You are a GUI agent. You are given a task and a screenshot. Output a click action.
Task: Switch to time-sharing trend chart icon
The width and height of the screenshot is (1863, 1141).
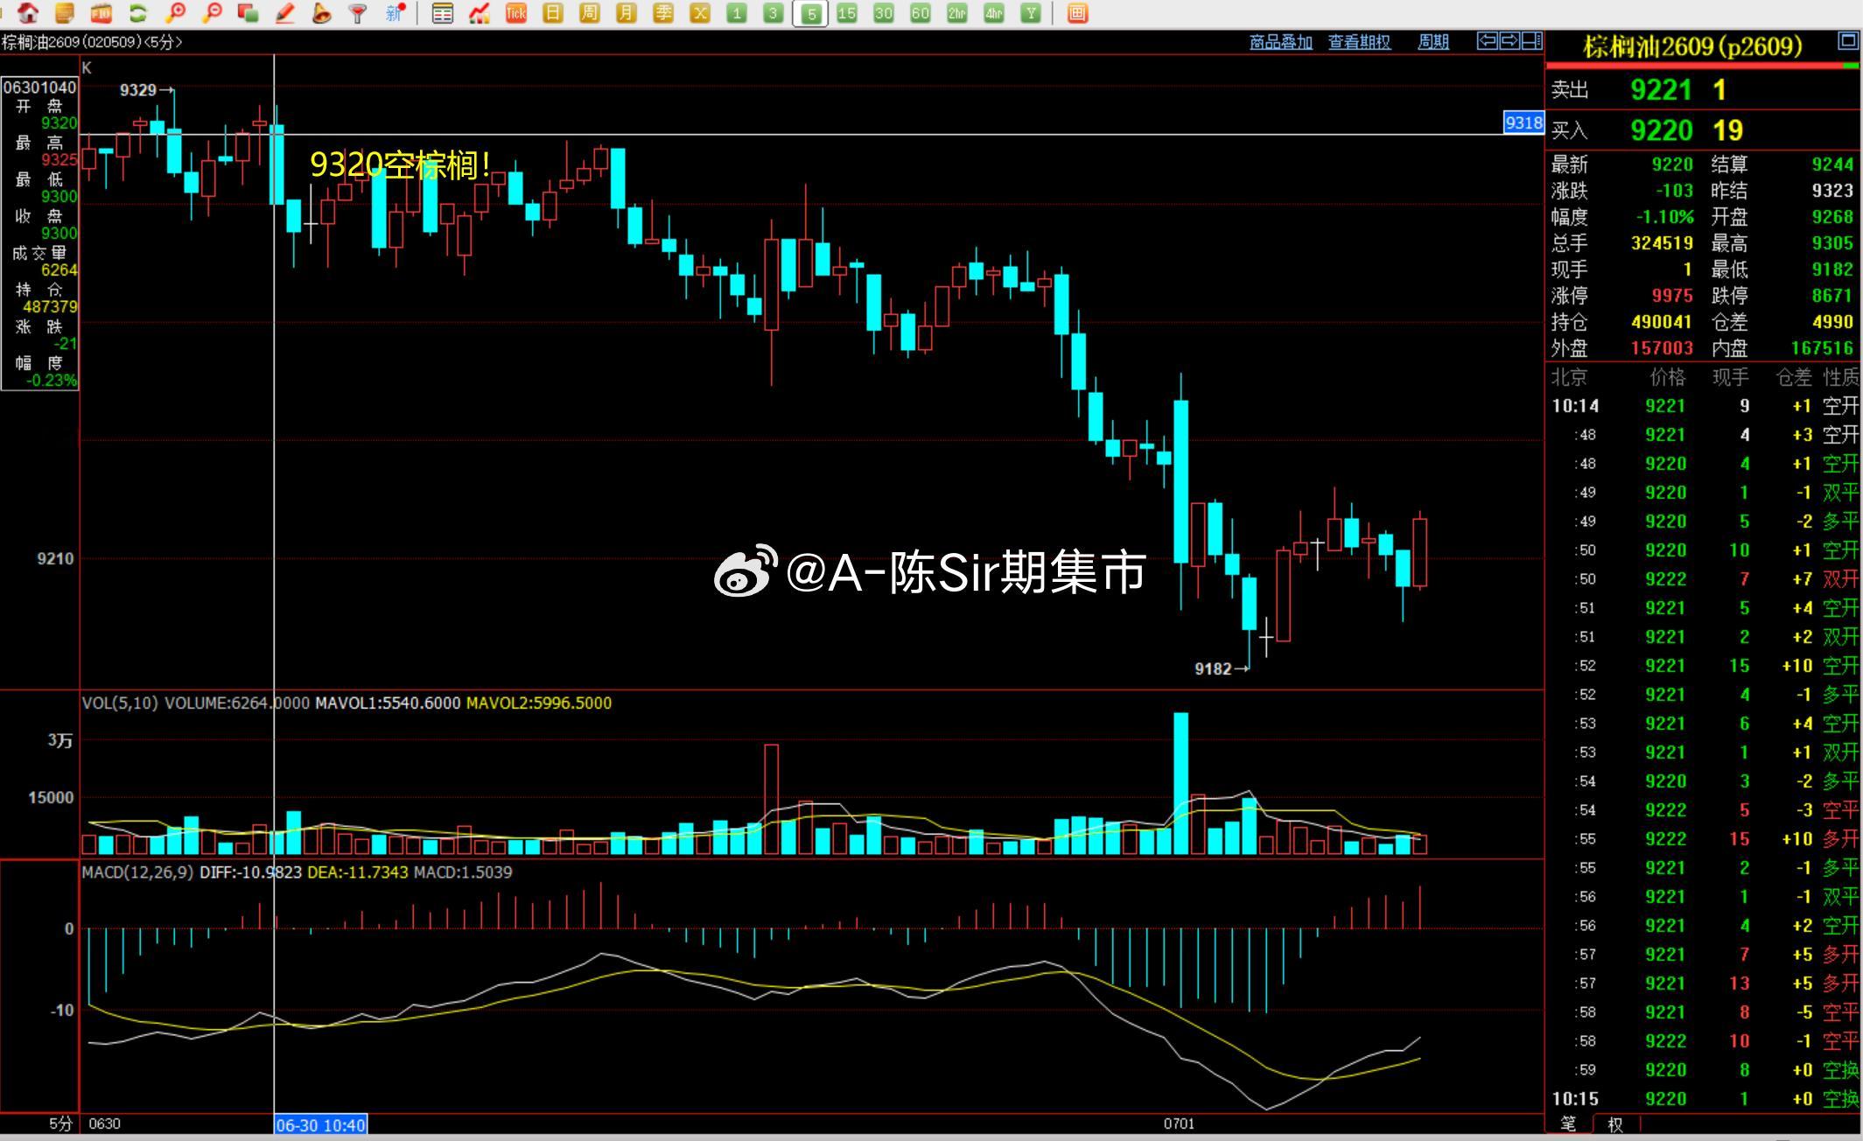pyautogui.click(x=480, y=13)
